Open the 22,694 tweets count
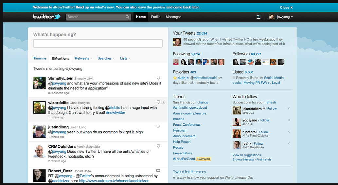 (x=202, y=33)
